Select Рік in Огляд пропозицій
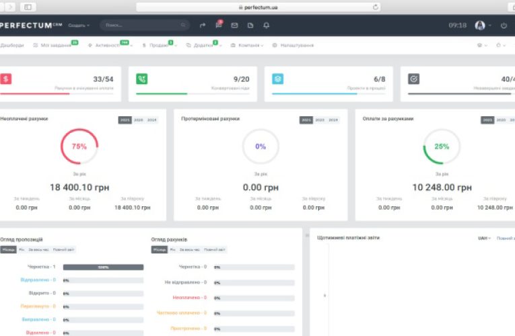This screenshot has width=515, height=336. pos(22,250)
